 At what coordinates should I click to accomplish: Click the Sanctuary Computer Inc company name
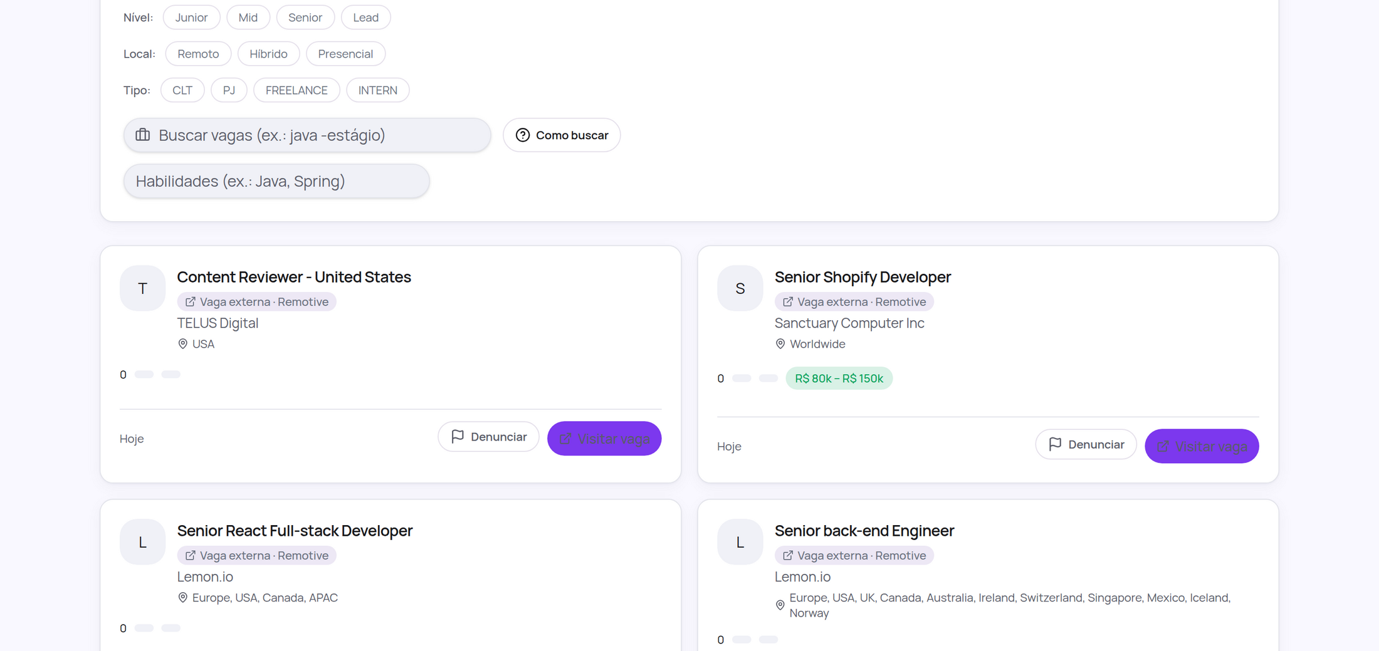(849, 323)
